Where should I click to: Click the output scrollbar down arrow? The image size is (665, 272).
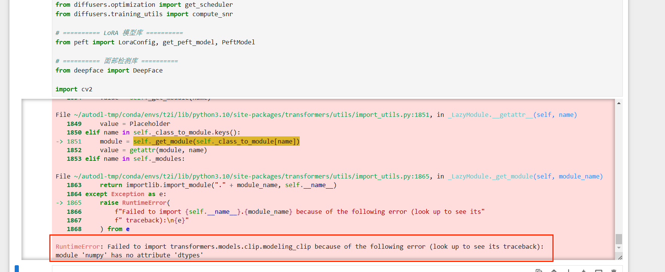pyautogui.click(x=619, y=248)
